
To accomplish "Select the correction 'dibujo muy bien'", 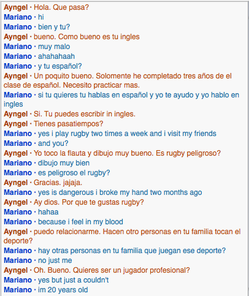I will (64, 163).
